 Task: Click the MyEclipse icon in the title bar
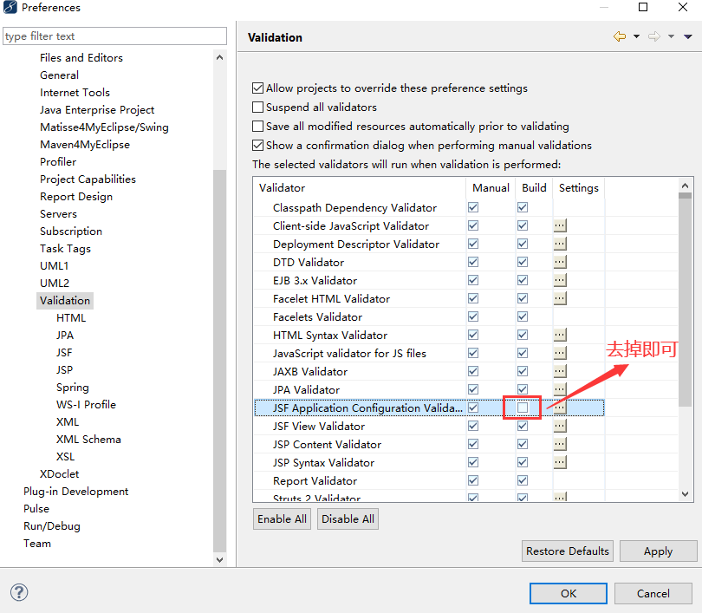click(10, 7)
